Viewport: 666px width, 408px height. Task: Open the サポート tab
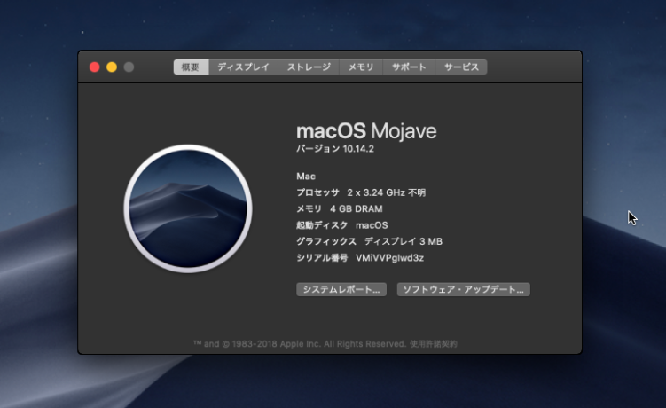tap(409, 67)
